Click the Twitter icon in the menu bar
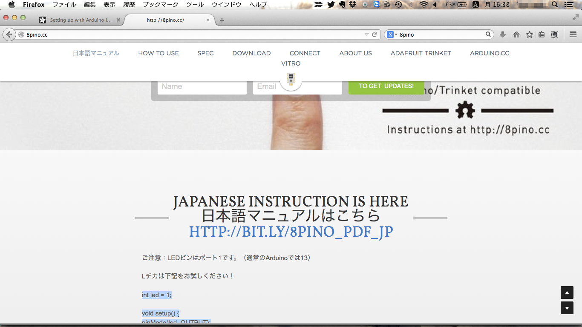Viewport: 582px width, 327px height. pyautogui.click(x=331, y=5)
